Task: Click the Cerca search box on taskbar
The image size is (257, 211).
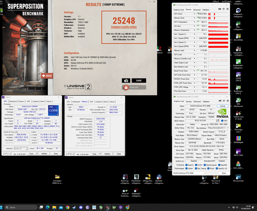Action: click(x=21, y=207)
